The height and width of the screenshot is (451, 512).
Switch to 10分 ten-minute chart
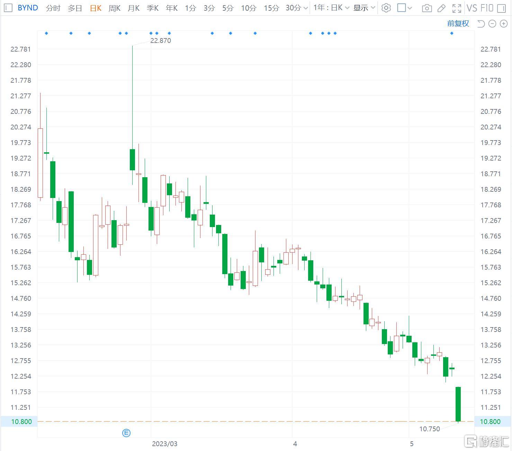point(249,8)
